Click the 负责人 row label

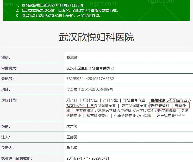8,148
